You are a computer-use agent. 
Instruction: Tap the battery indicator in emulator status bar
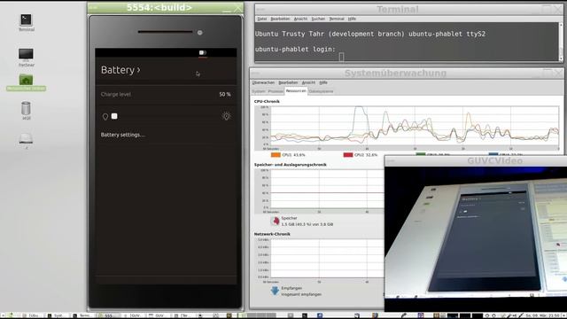point(203,53)
